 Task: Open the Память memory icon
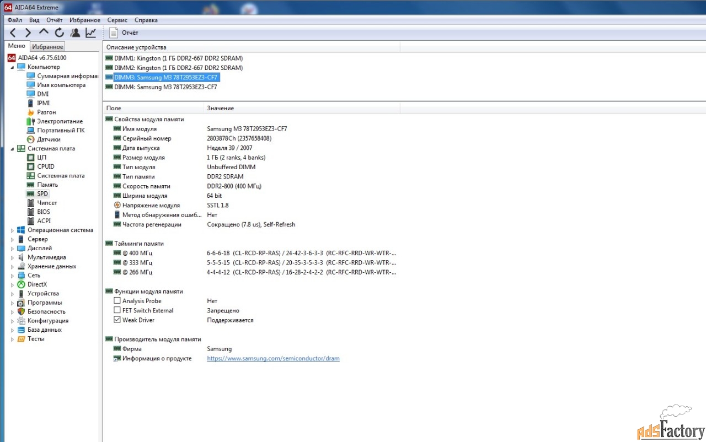pyautogui.click(x=31, y=185)
